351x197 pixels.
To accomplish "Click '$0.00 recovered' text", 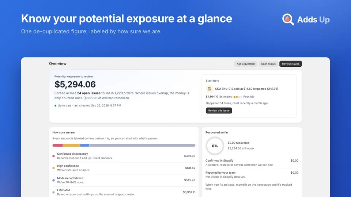I will tap(238, 143).
